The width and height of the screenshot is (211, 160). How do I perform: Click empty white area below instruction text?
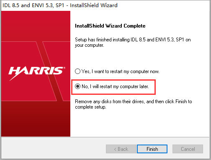139,123
